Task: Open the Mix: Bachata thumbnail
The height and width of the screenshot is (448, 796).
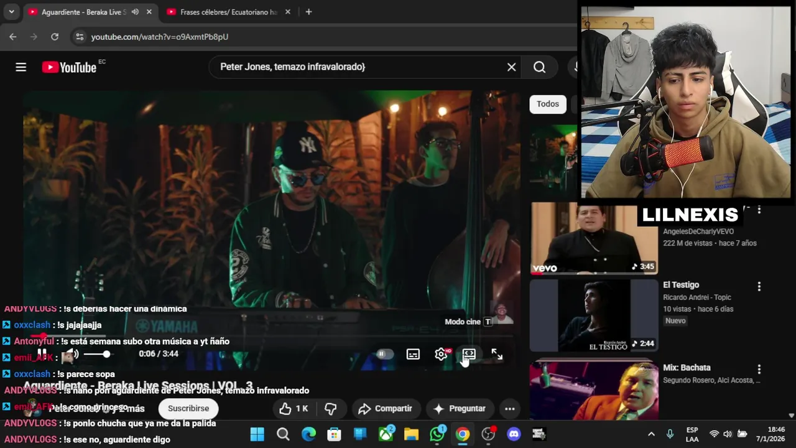Action: pyautogui.click(x=594, y=391)
